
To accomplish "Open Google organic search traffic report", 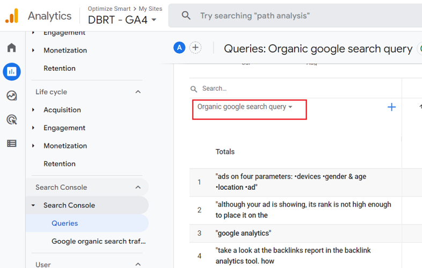I will (98, 241).
